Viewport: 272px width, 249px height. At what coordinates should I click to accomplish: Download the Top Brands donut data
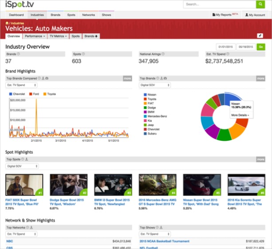162,78
